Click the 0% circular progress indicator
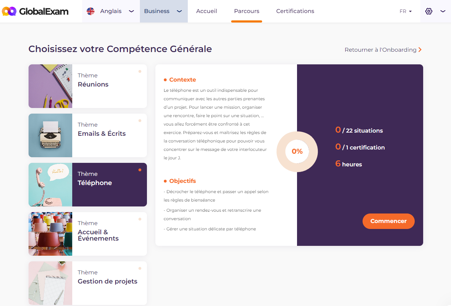Viewport: 451px width, 306px height. pyautogui.click(x=297, y=152)
